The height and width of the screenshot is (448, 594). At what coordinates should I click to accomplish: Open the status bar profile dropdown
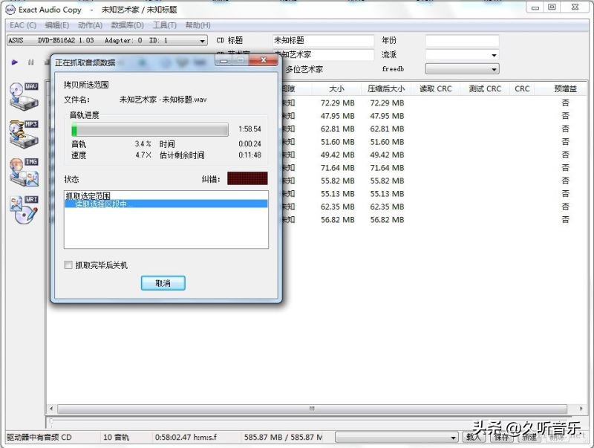point(396,438)
